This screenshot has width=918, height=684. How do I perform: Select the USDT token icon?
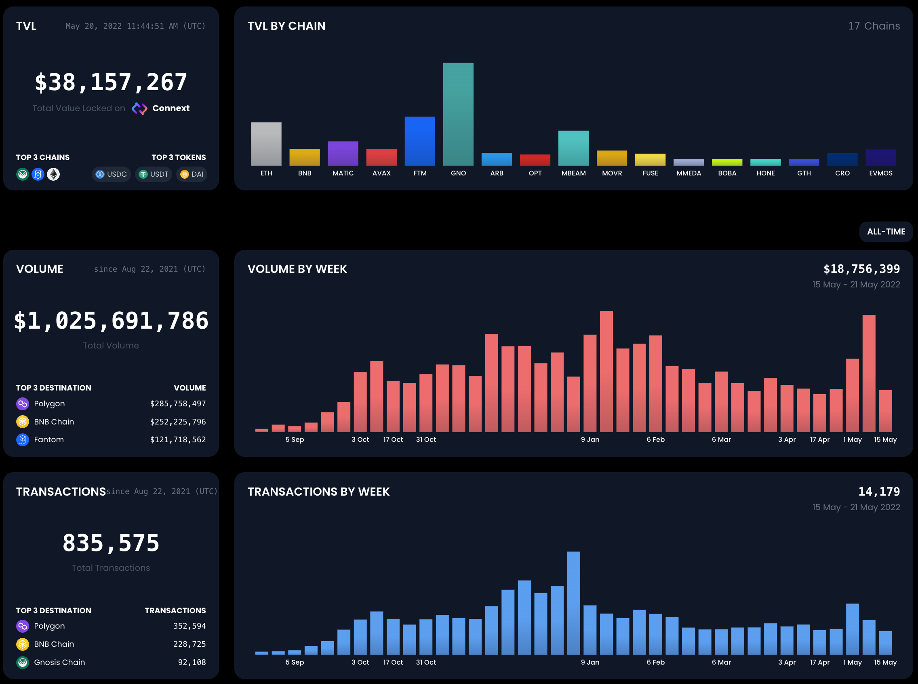pos(143,174)
